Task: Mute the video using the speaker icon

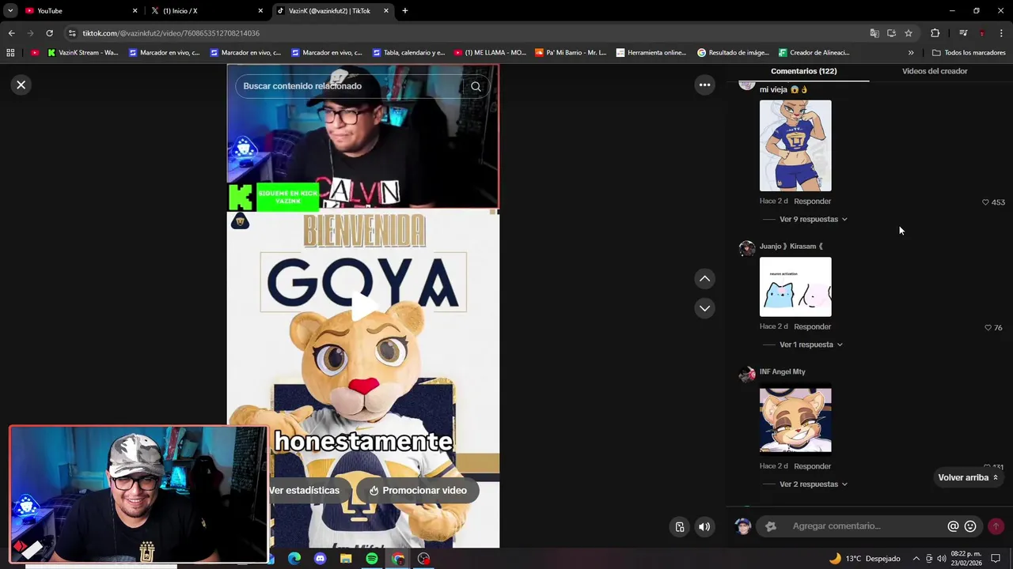Action: pos(704,527)
